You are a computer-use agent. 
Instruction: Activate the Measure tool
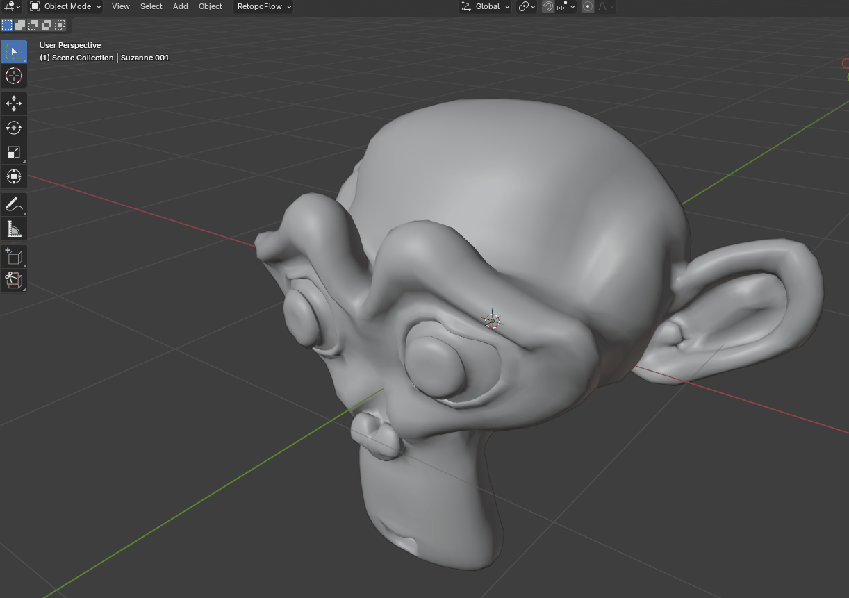pyautogui.click(x=14, y=229)
